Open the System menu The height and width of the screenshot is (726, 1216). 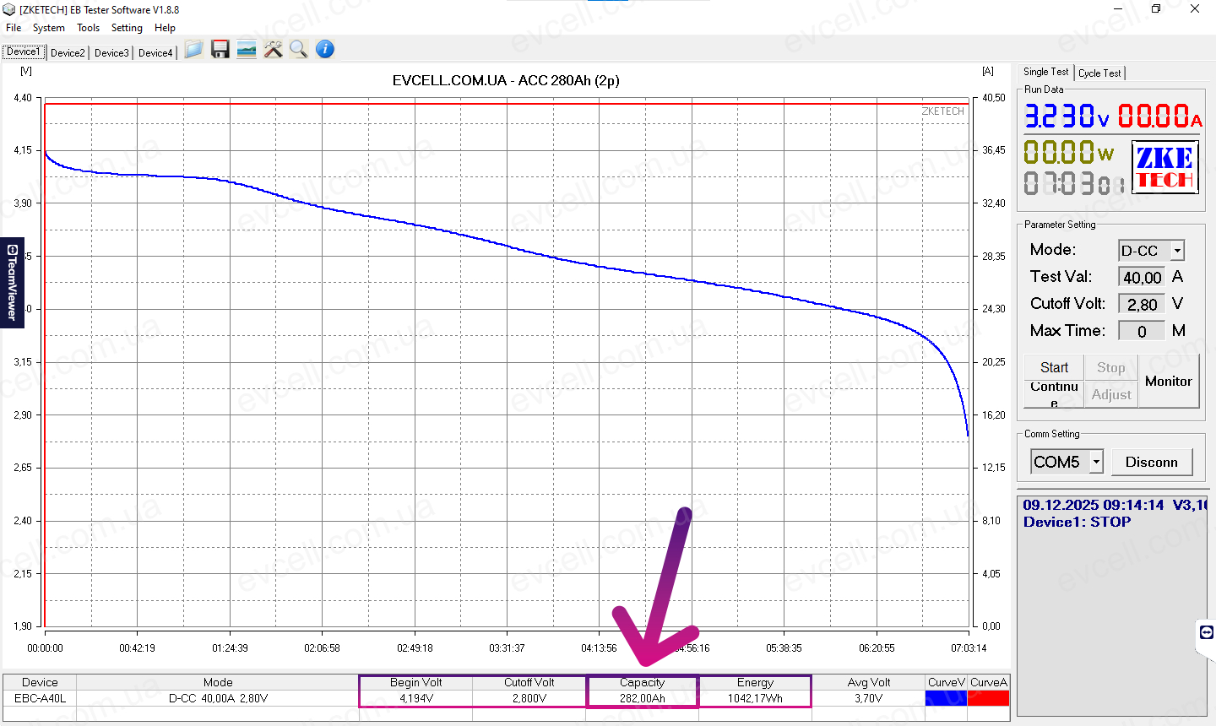click(x=48, y=28)
